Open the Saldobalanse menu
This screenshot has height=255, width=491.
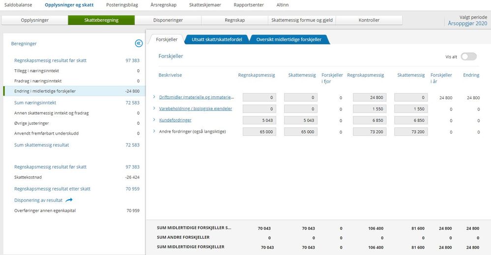(20, 5)
